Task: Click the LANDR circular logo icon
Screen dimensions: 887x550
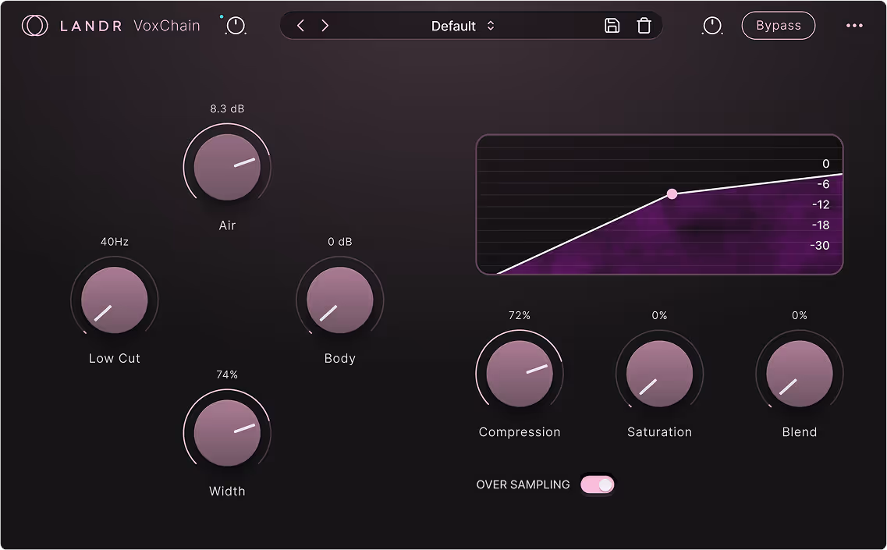Action: [34, 26]
